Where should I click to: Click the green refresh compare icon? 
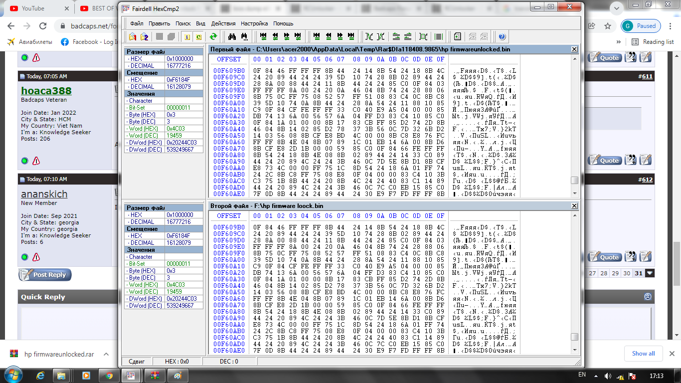(213, 36)
